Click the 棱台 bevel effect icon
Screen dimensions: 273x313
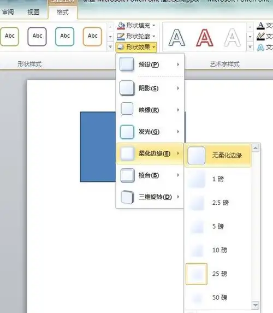tap(127, 175)
